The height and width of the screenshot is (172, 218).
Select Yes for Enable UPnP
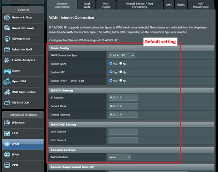[111, 80]
